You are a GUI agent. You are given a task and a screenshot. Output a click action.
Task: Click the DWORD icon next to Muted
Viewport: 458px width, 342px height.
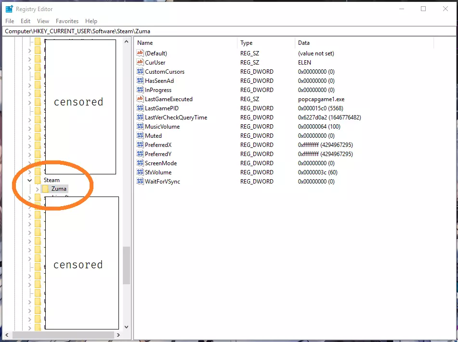[140, 135]
